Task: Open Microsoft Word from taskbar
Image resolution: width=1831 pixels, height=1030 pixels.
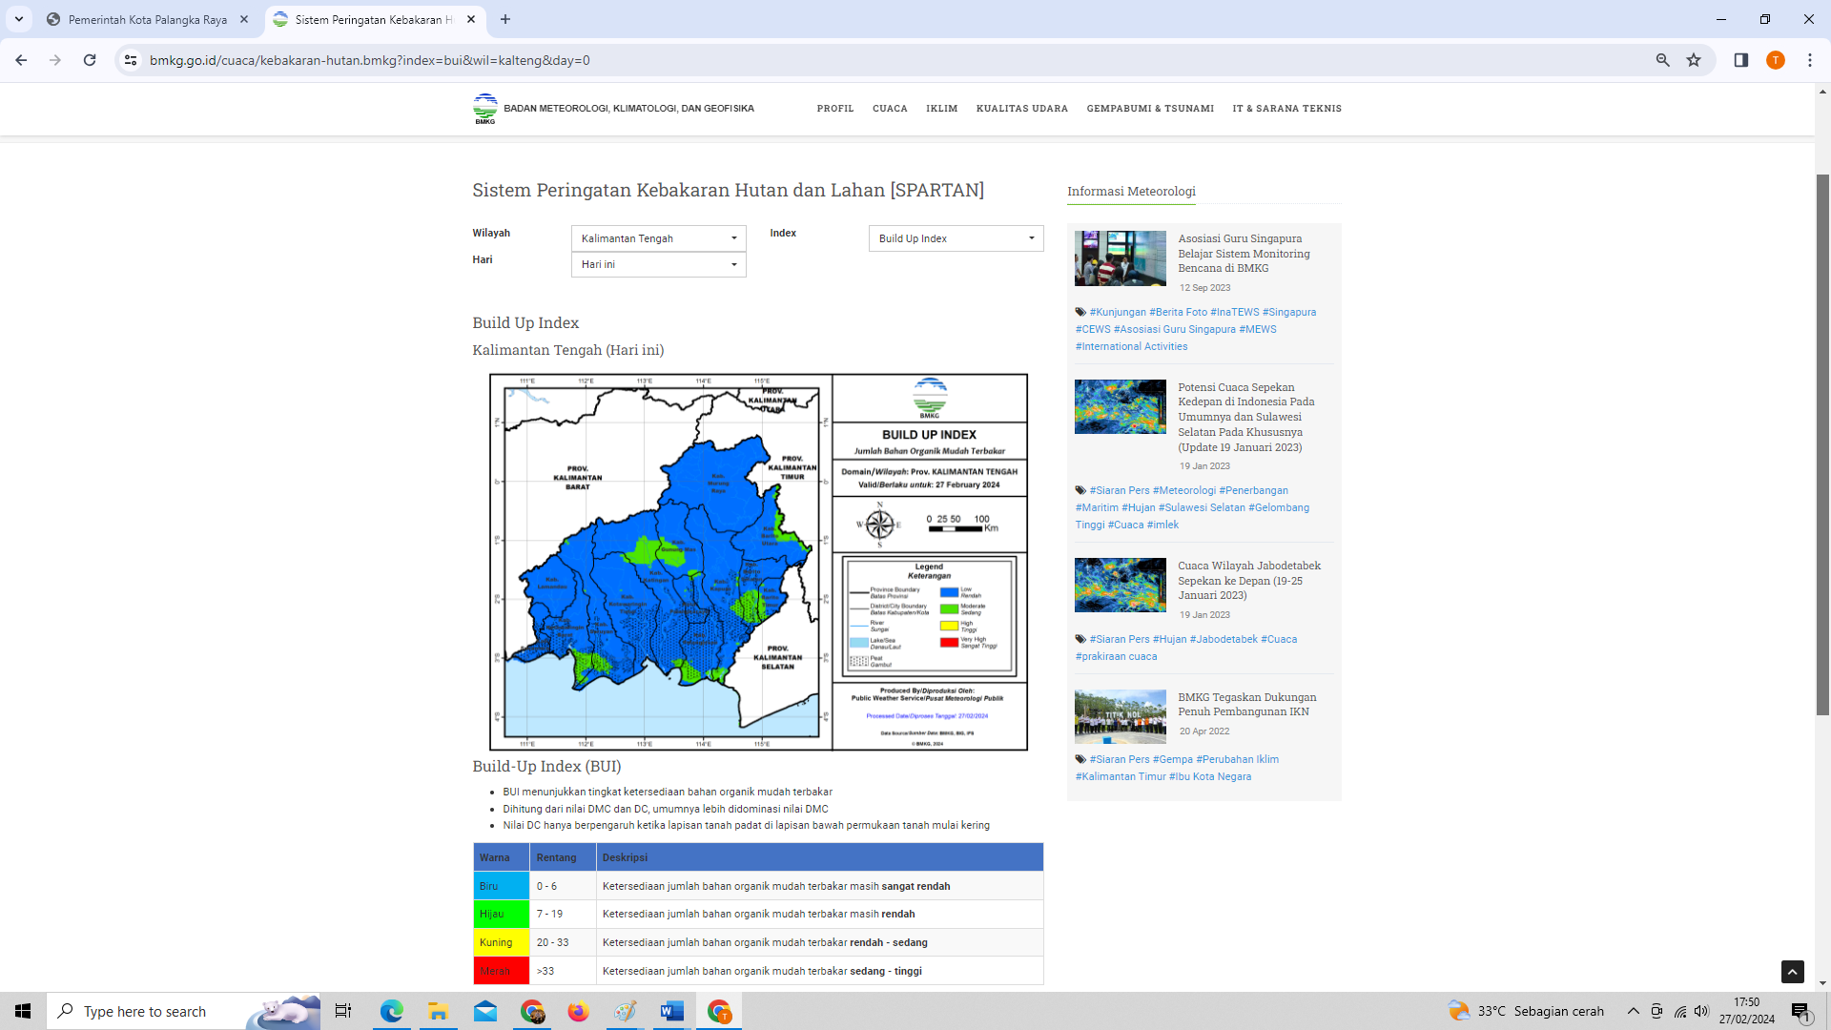Action: tap(671, 1011)
